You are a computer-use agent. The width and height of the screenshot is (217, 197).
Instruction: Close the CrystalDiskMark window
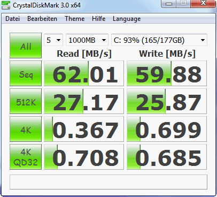[x=203, y=4]
